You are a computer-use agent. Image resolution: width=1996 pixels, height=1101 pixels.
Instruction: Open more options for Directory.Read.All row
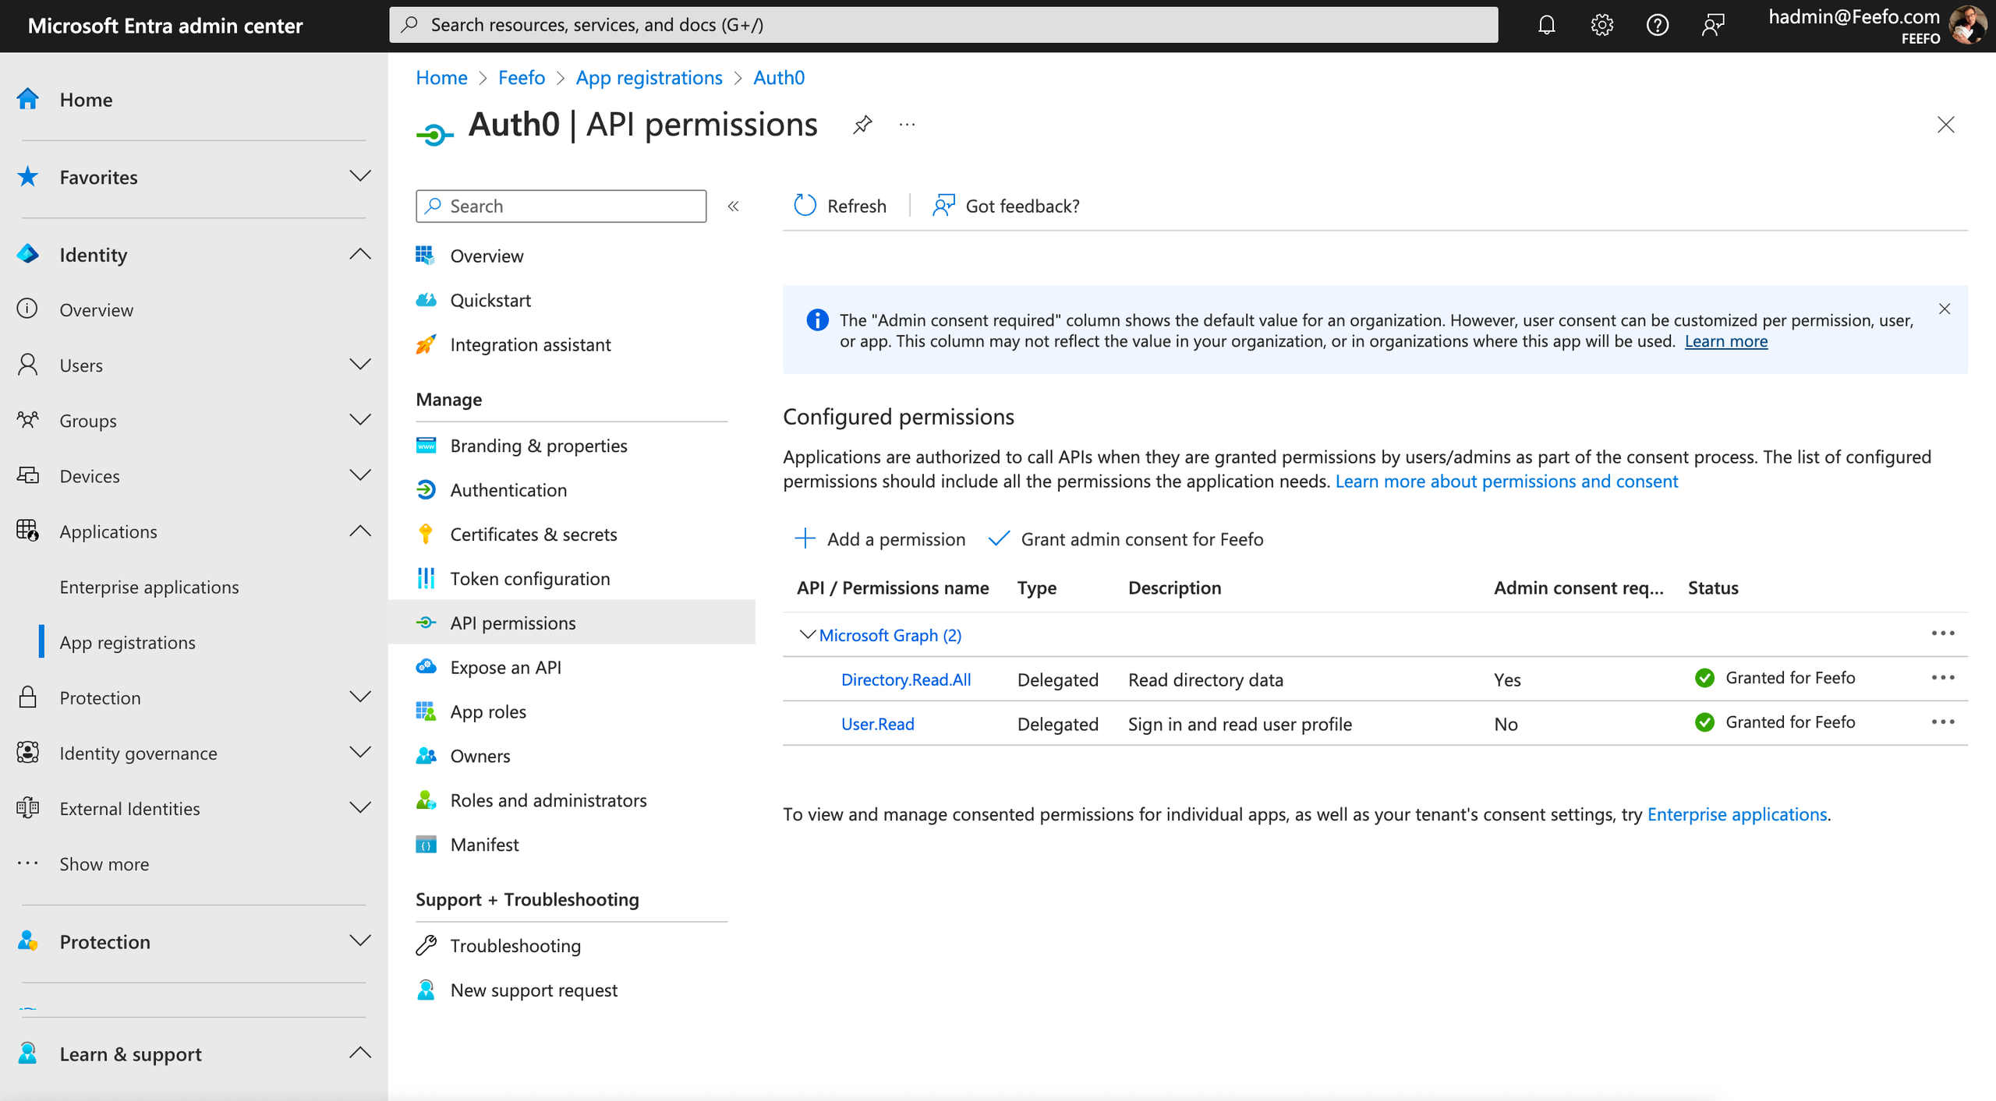[x=1942, y=678]
